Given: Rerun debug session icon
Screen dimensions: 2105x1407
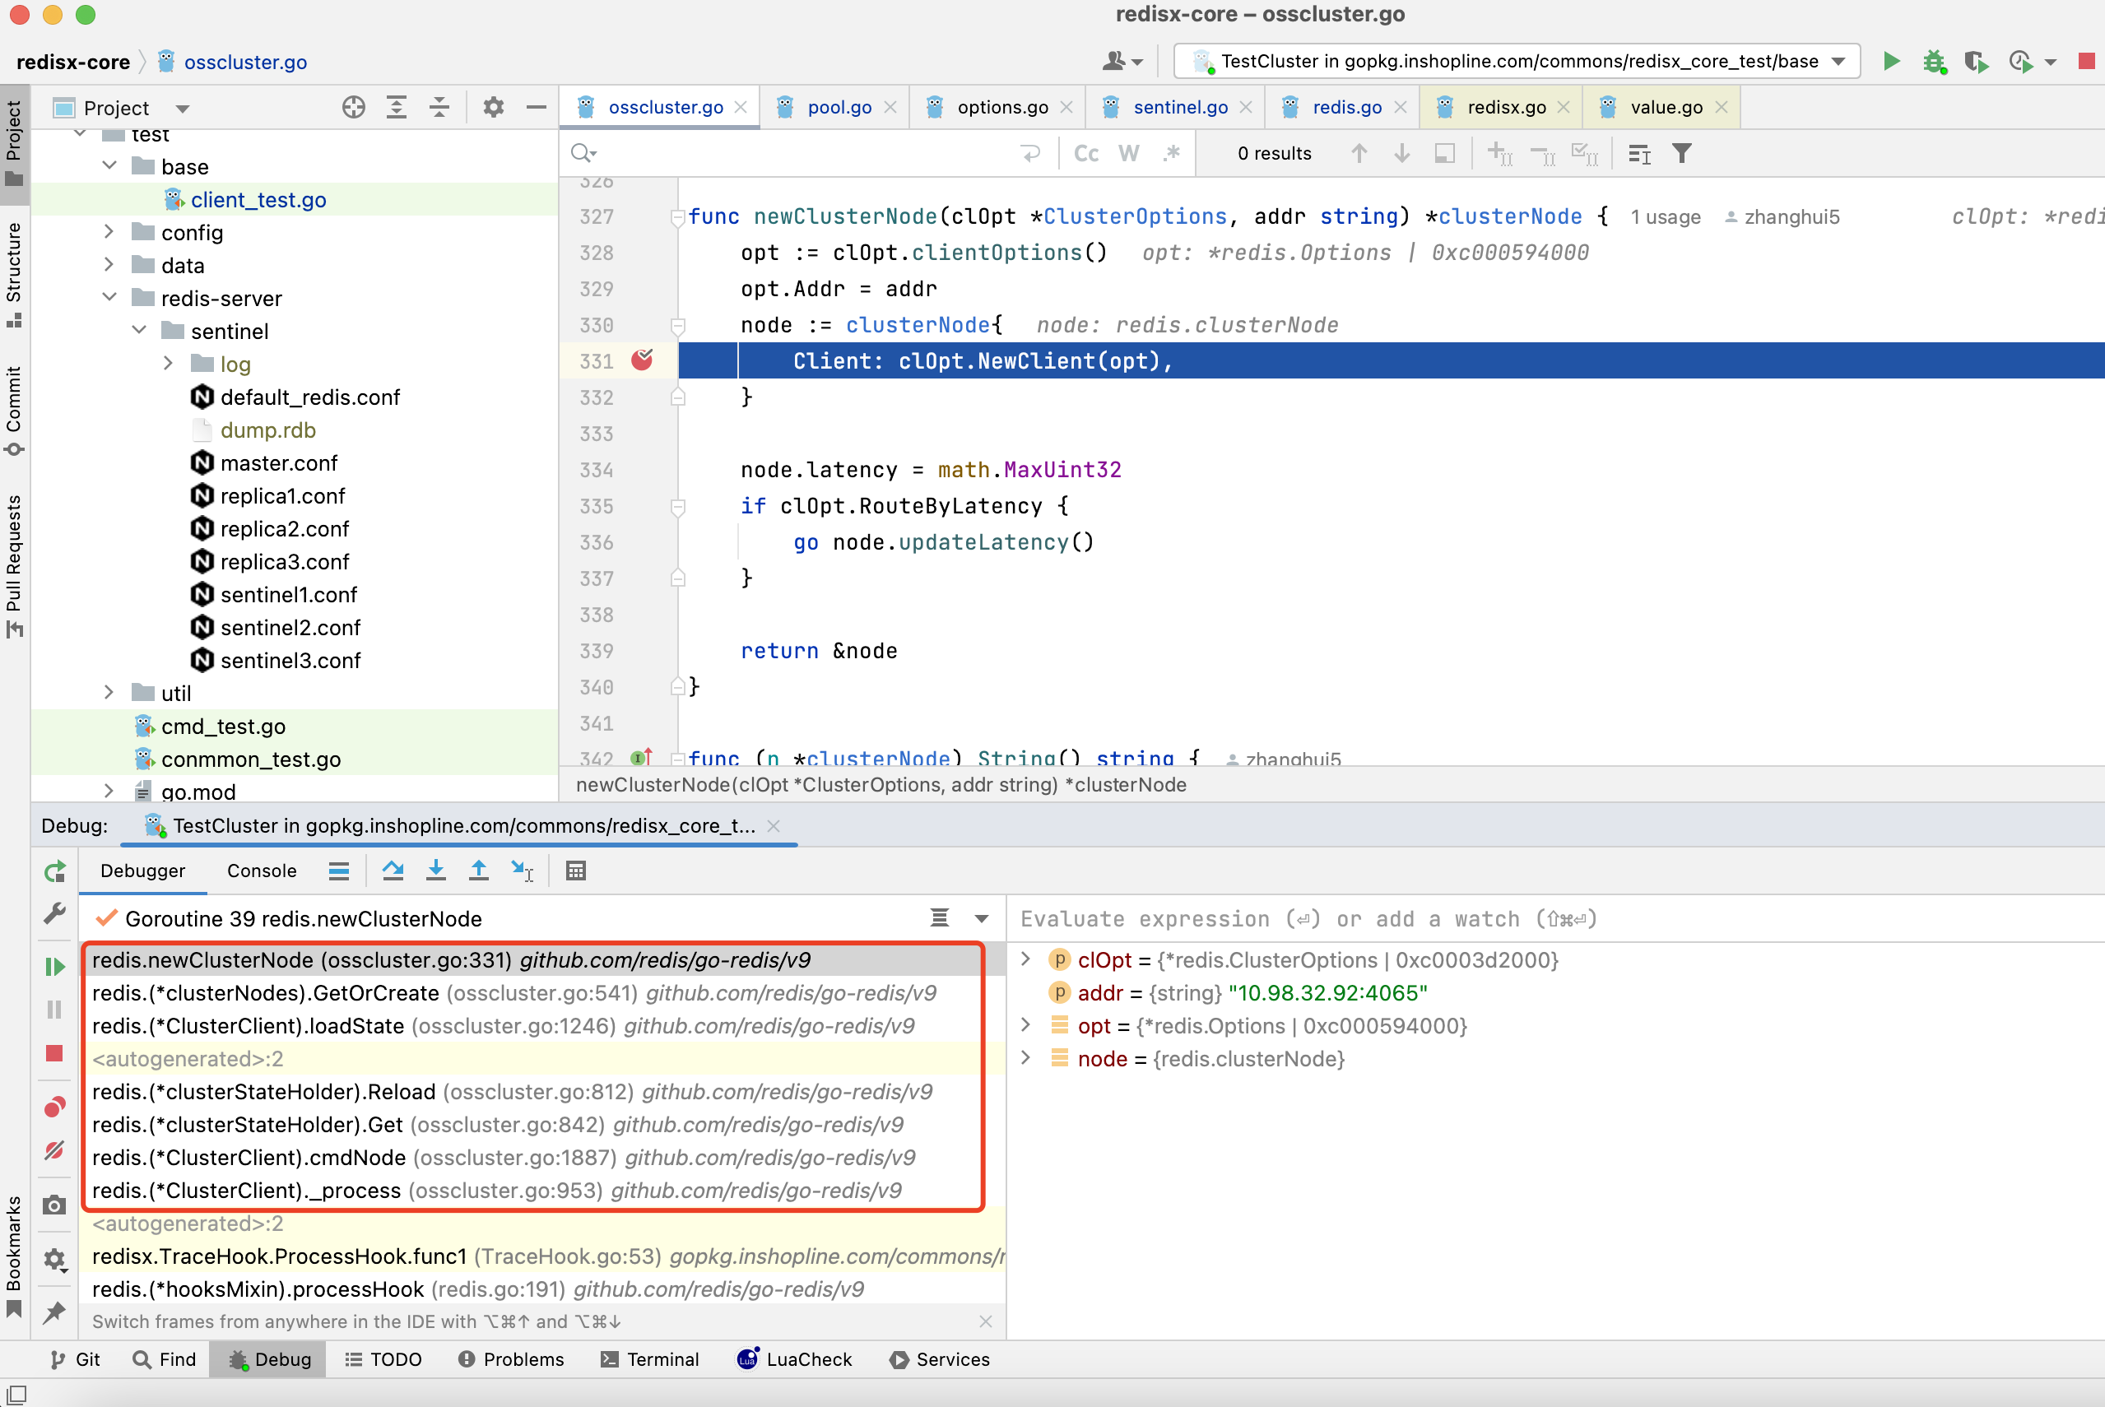Looking at the screenshot, I should pos(55,871).
